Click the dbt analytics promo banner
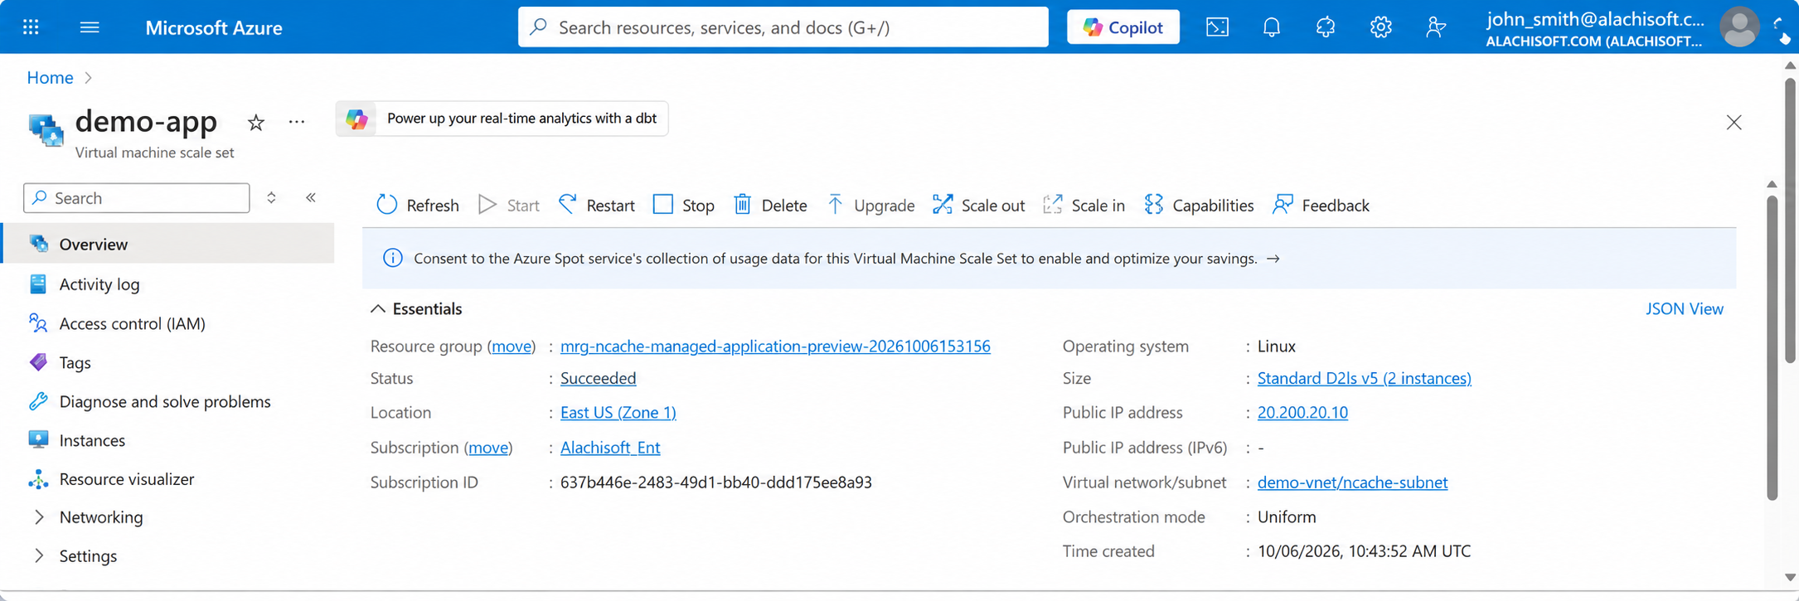Image resolution: width=1799 pixels, height=601 pixels. pos(502,119)
